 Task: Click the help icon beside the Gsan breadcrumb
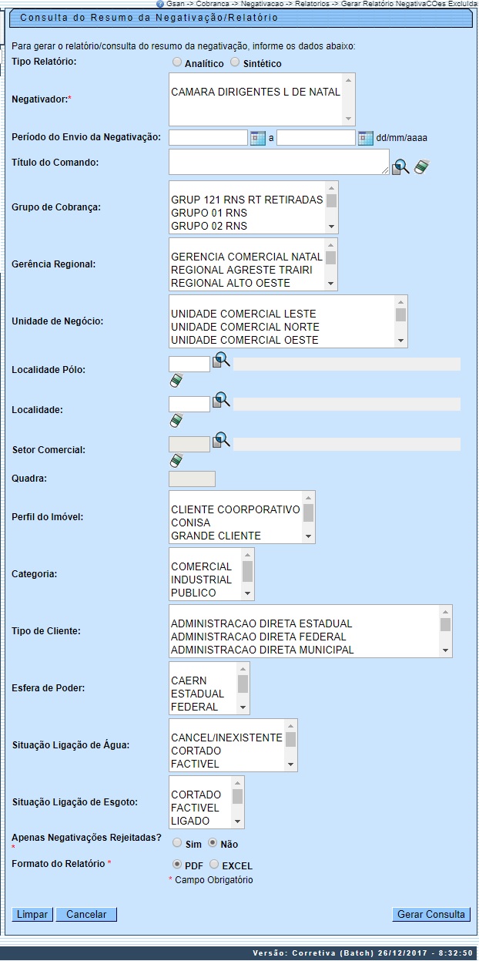click(160, 4)
